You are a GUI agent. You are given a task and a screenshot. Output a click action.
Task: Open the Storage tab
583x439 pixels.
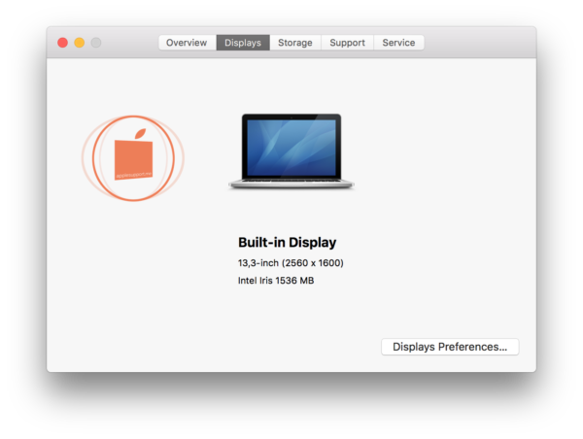pos(295,43)
